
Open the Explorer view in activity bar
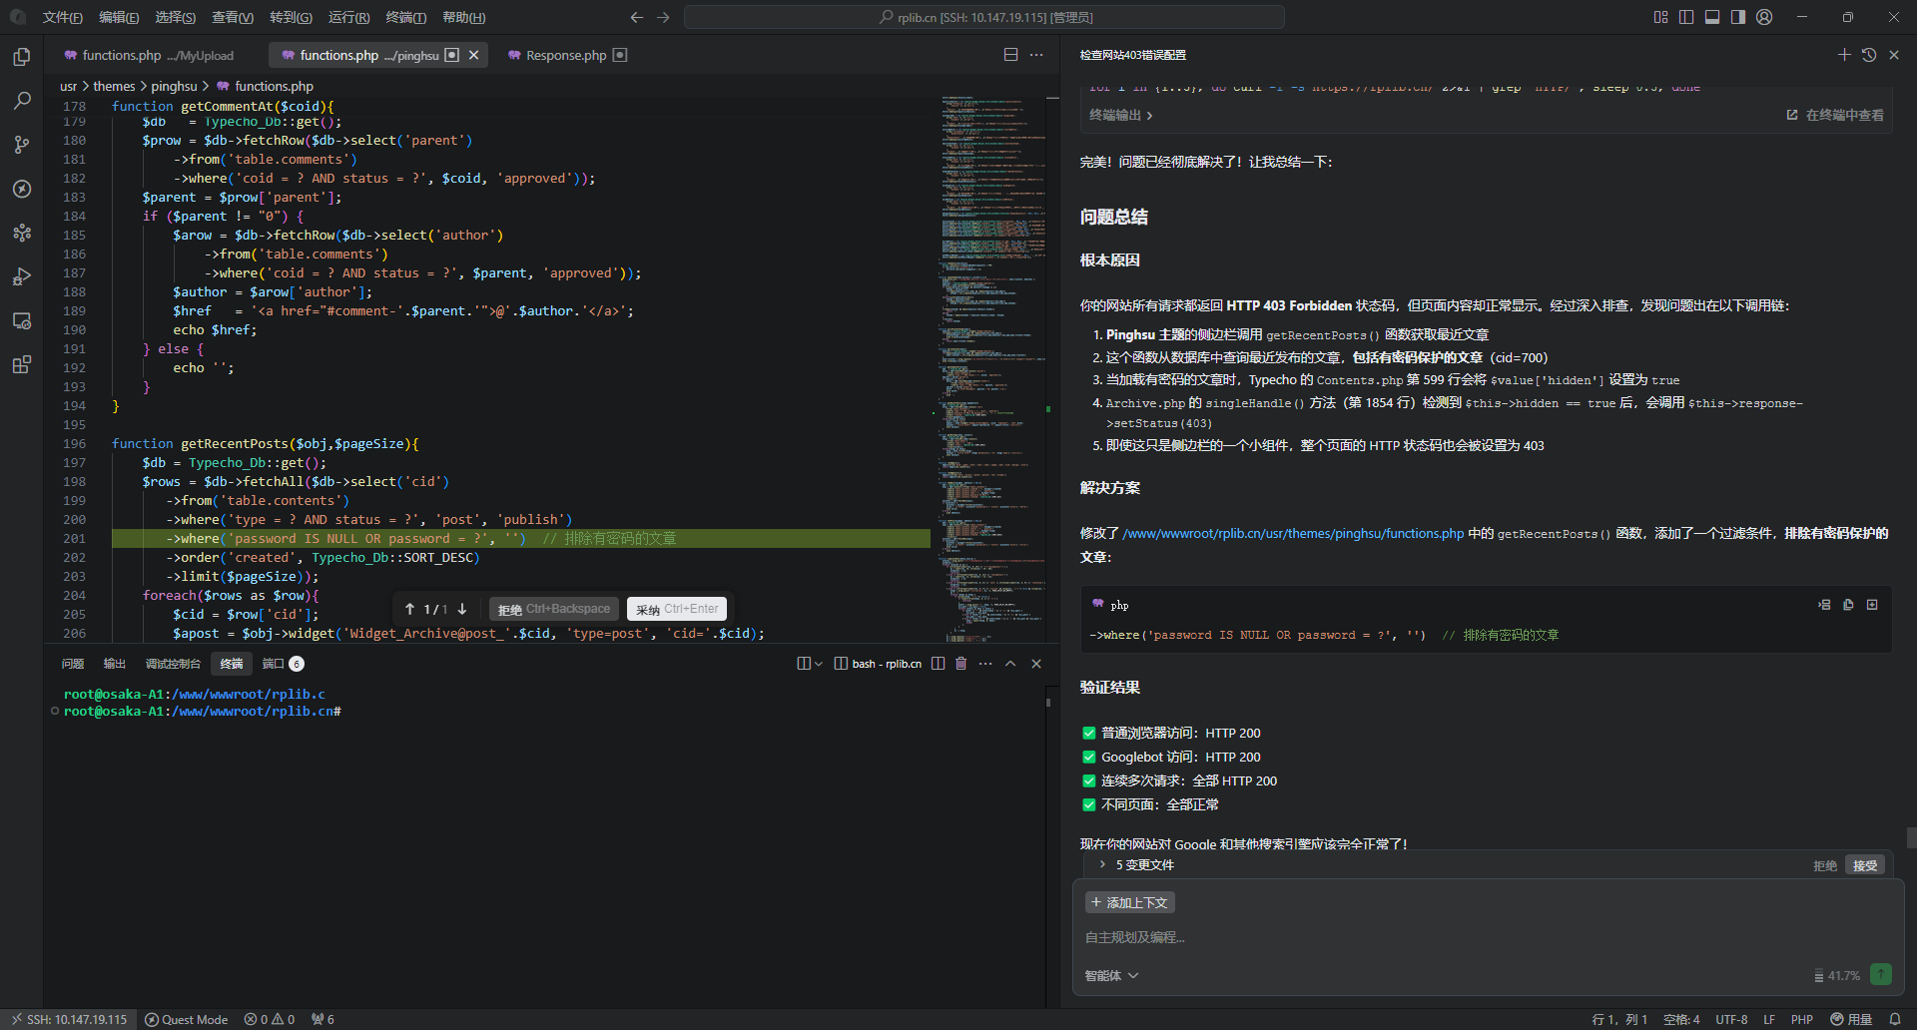click(x=22, y=58)
